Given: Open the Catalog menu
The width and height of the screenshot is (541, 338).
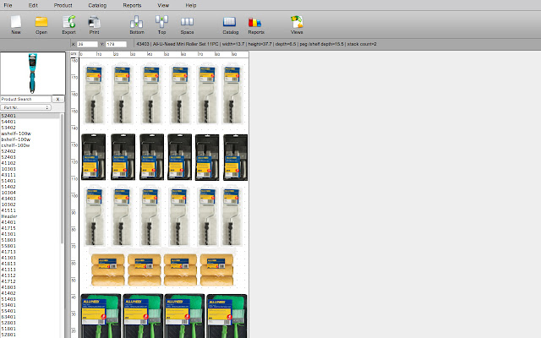Looking at the screenshot, I should (97, 5).
